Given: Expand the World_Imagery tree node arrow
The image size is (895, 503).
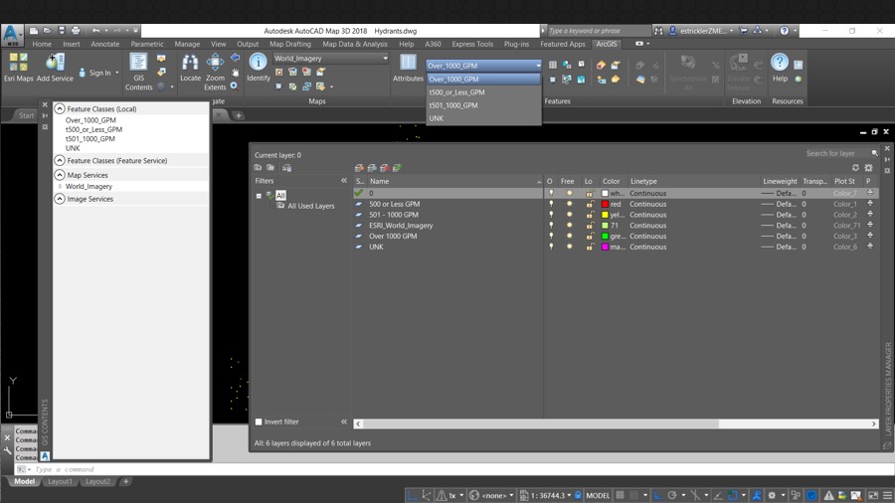Looking at the screenshot, I should [x=60, y=187].
